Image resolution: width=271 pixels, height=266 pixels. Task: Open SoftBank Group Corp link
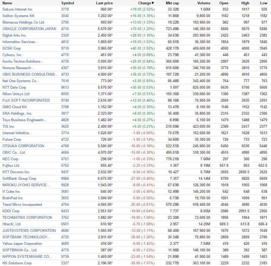19,178
